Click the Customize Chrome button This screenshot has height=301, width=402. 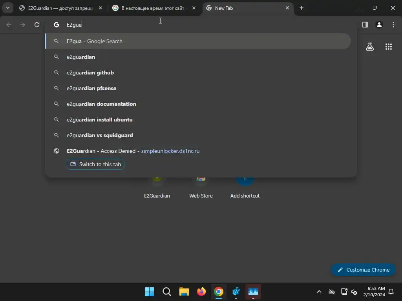tap(363, 270)
